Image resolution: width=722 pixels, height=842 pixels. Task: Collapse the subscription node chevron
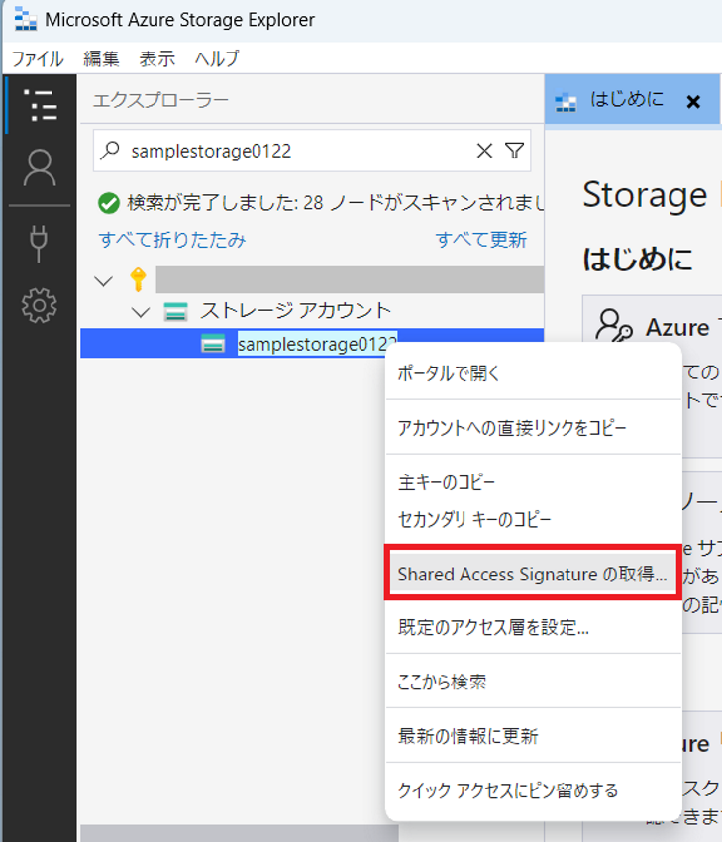103,281
